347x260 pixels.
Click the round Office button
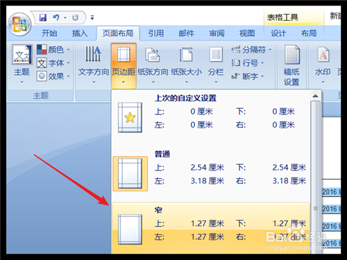tap(19, 24)
